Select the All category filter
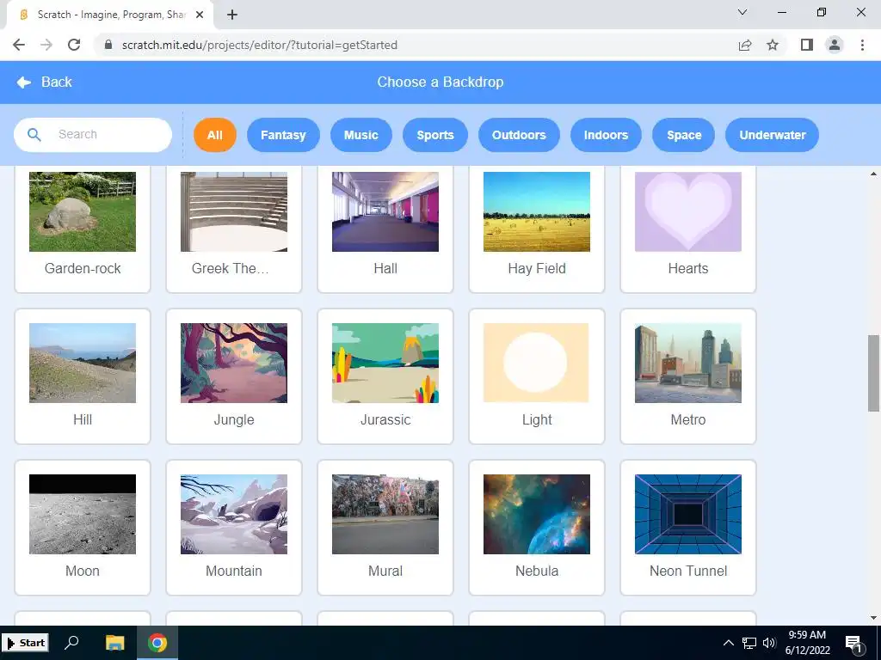Screen dimensions: 881x660 tap(214, 135)
